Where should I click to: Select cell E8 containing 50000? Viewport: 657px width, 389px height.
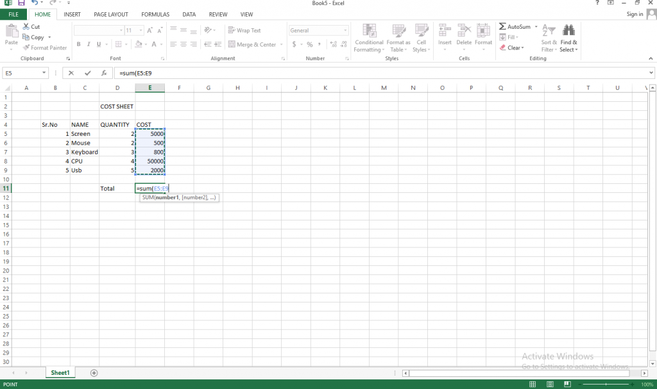pos(149,161)
